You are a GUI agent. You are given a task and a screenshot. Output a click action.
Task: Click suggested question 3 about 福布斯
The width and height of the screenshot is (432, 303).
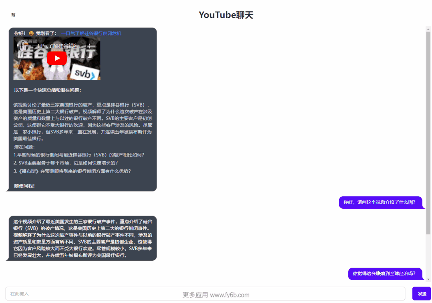click(72, 171)
